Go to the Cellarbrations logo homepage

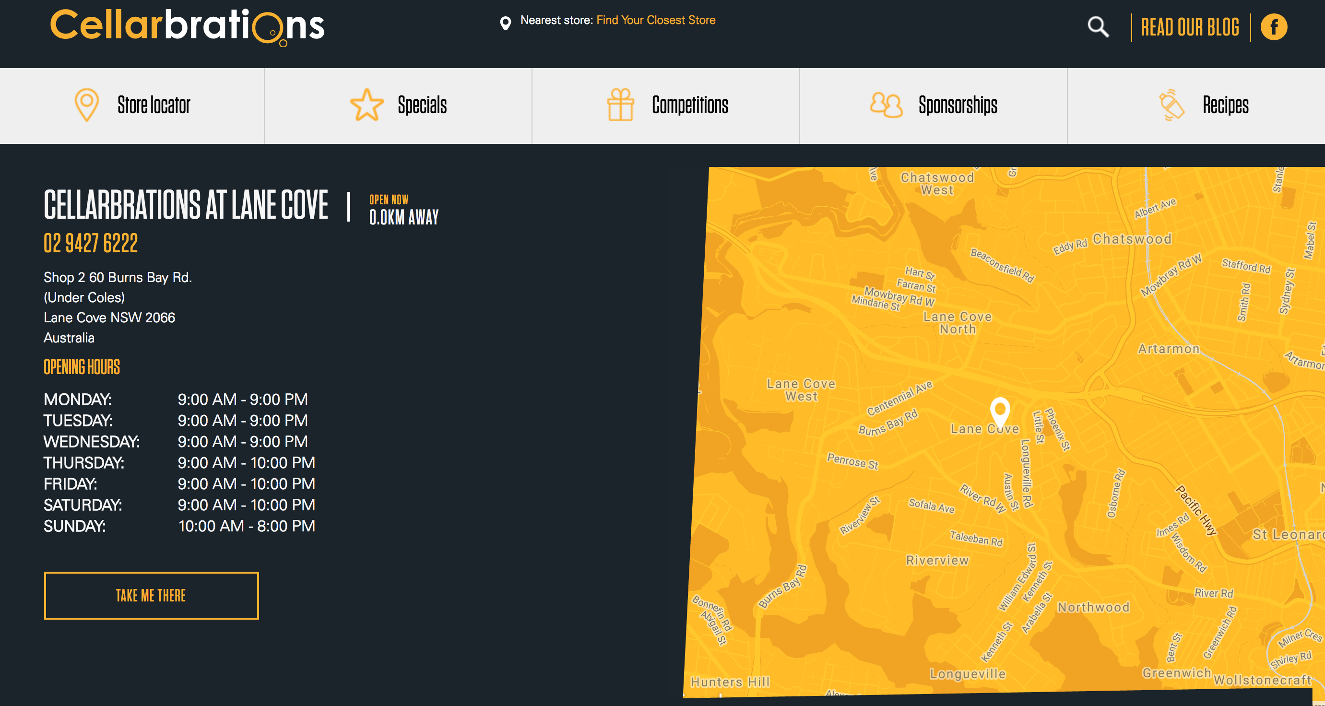point(187,26)
